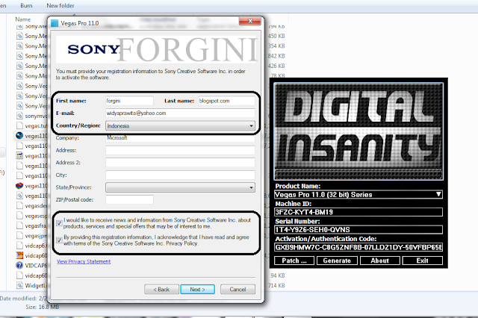Click the About button in keygen window
Image resolution: width=478 pixels, height=318 pixels.
pyautogui.click(x=380, y=261)
